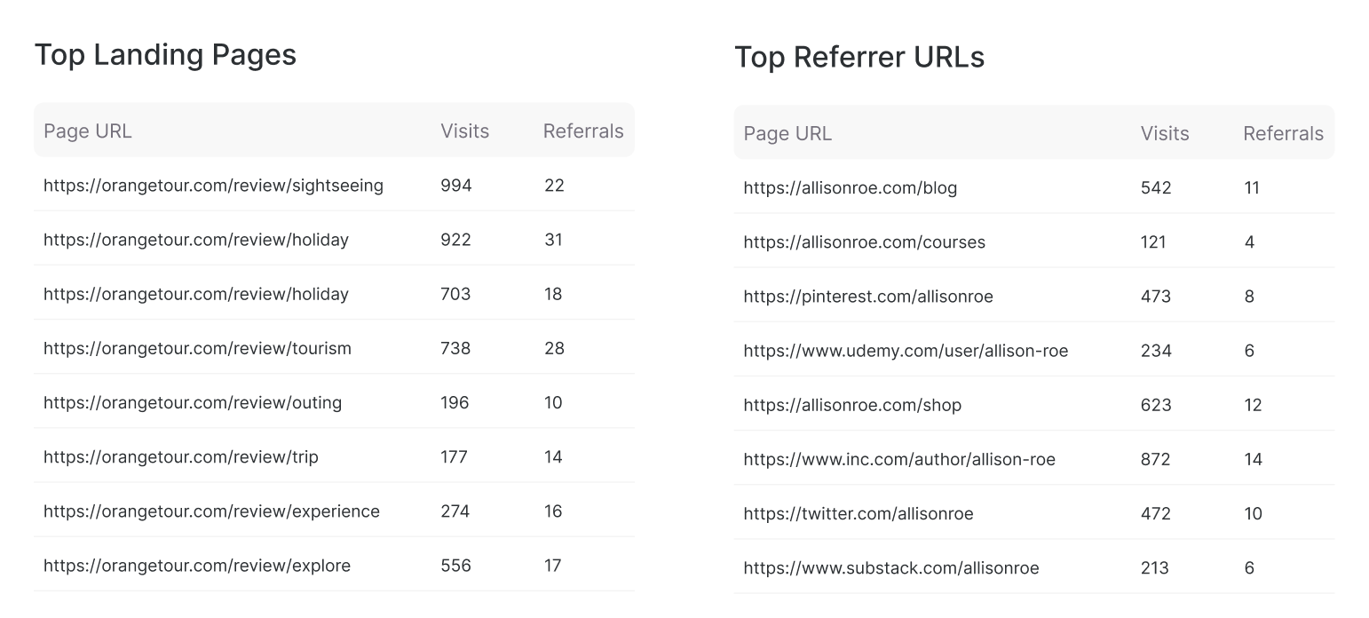1369x618 pixels.
Task: Sort Top Landing Pages by Referrals column
Action: 583,131
